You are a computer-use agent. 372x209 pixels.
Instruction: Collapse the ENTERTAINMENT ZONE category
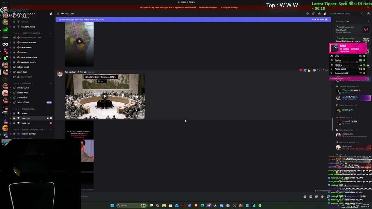click(33, 129)
